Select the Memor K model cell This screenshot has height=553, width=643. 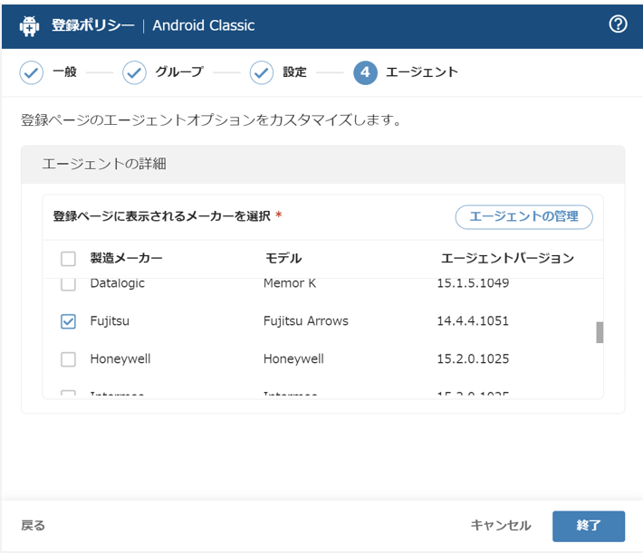click(x=290, y=283)
